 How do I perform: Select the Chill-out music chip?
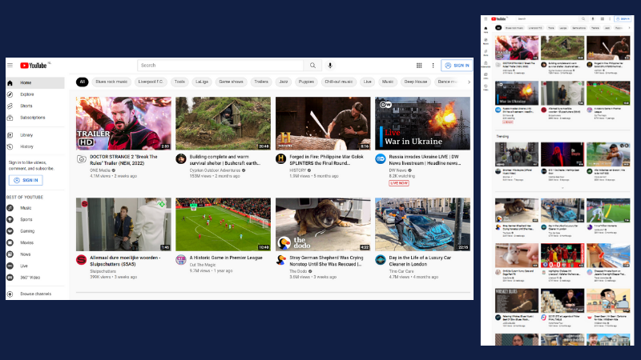(x=338, y=82)
